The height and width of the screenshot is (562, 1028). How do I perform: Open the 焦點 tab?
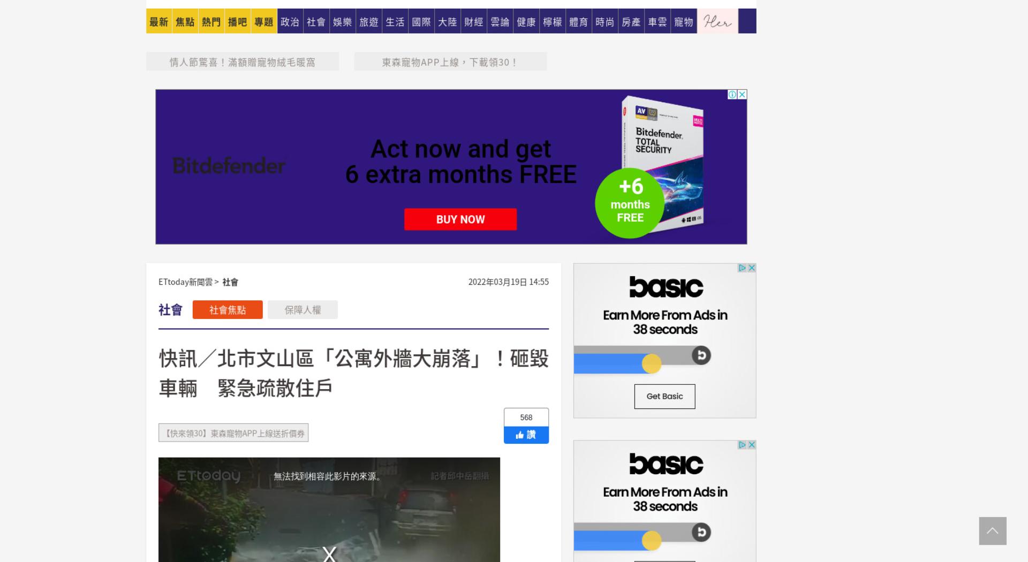185,21
